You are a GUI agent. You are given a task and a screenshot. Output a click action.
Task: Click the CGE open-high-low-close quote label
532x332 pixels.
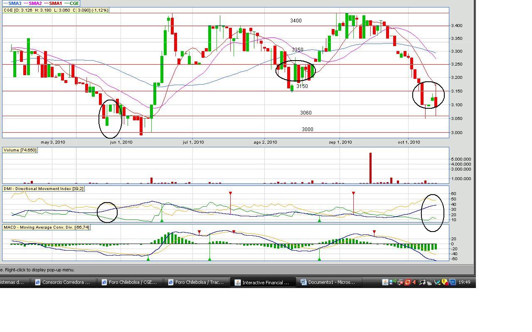[56, 10]
